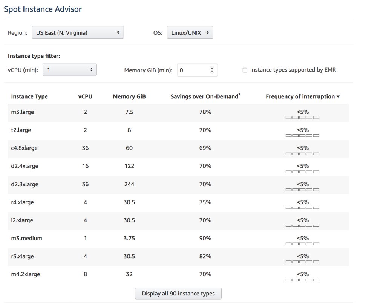Screen dimensions: 386x303
Task: Select the i2.xlarge instance name
Action: click(x=22, y=220)
